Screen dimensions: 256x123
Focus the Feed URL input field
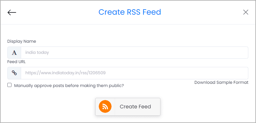pyautogui.click(x=135, y=73)
